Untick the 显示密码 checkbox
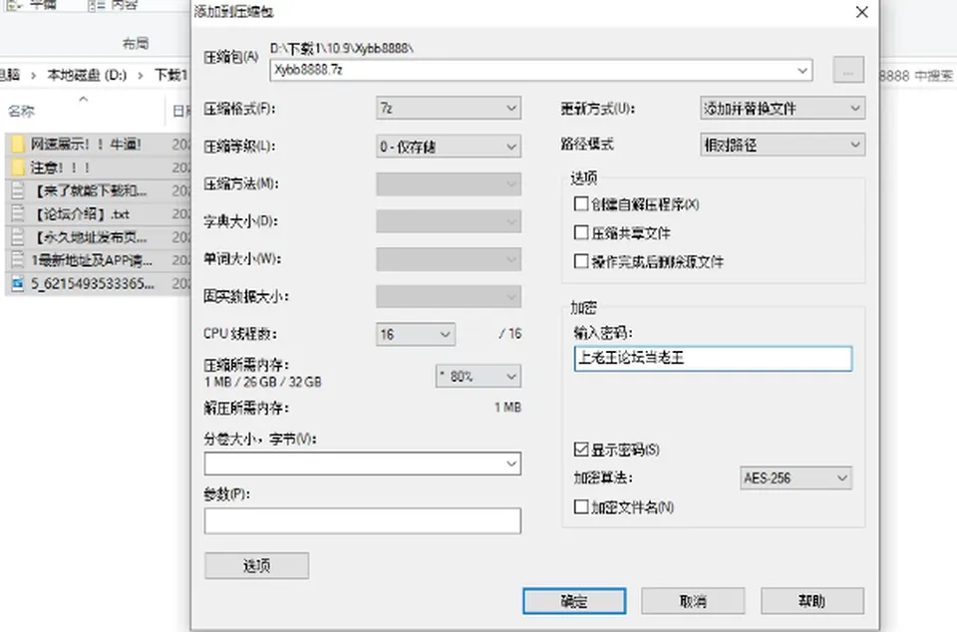This screenshot has height=632, width=957. (581, 450)
